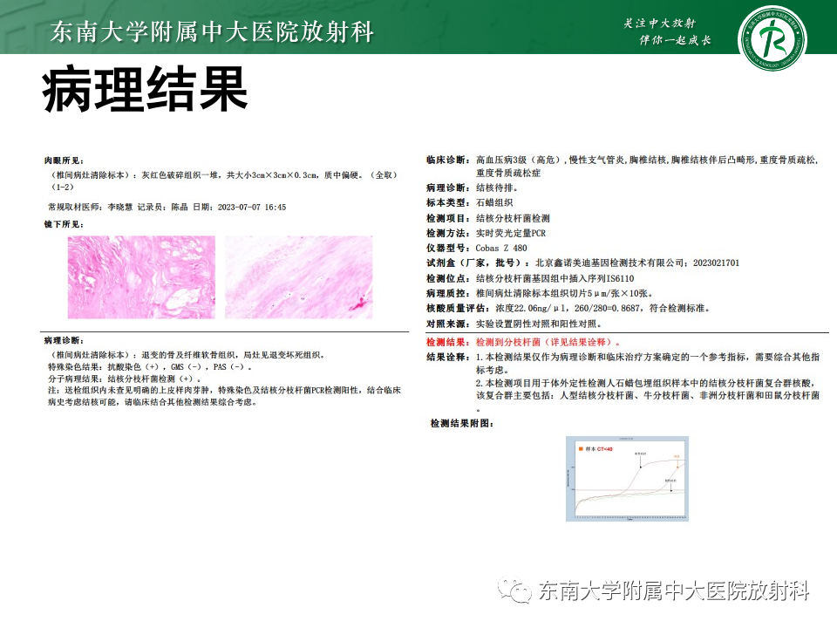This screenshot has width=837, height=628.
Task: Click the '分子病理结果' line
Action: [x=125, y=379]
